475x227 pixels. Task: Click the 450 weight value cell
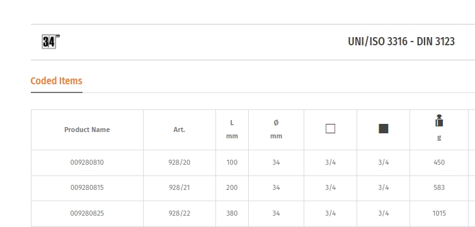pyautogui.click(x=439, y=163)
